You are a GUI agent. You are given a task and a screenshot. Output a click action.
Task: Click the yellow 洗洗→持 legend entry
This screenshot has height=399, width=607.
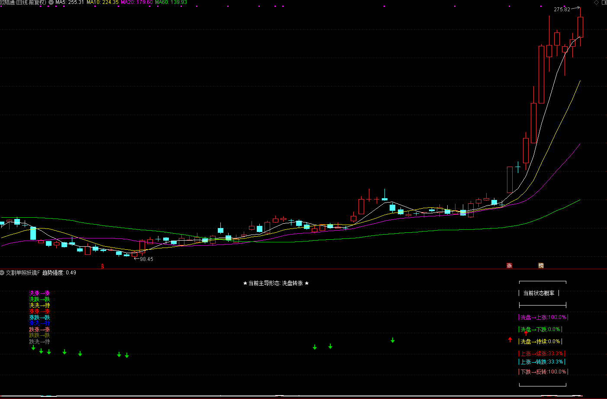(x=39, y=306)
